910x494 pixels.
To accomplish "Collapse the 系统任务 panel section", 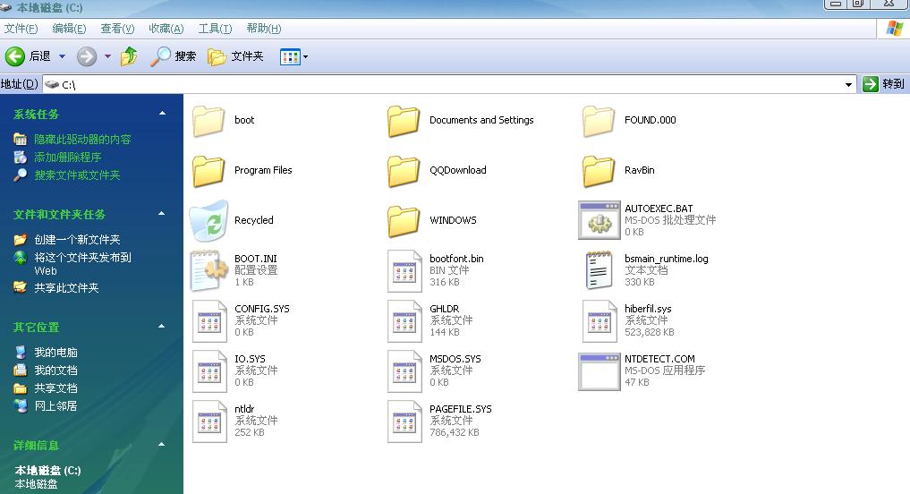I will 162,114.
